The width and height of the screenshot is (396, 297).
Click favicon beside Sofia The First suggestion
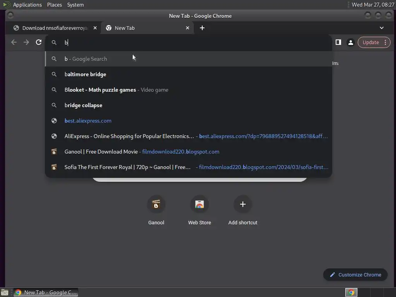point(54,167)
